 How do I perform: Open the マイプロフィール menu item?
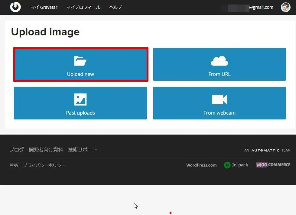point(83,7)
